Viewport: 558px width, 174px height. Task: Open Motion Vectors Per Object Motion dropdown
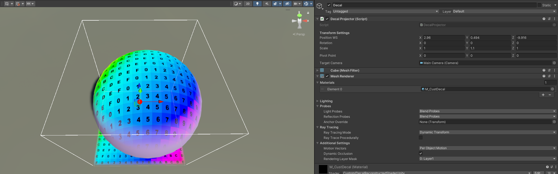coord(487,148)
